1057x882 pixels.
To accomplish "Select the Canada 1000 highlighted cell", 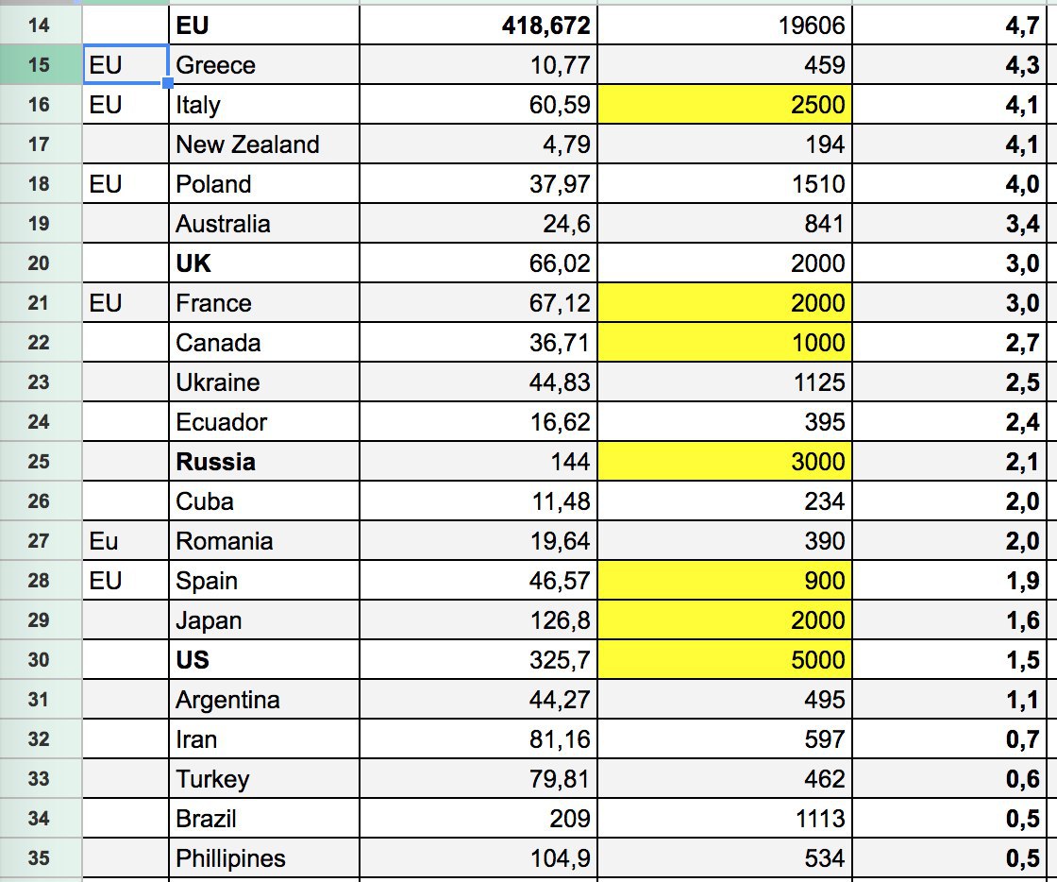I will pos(725,343).
